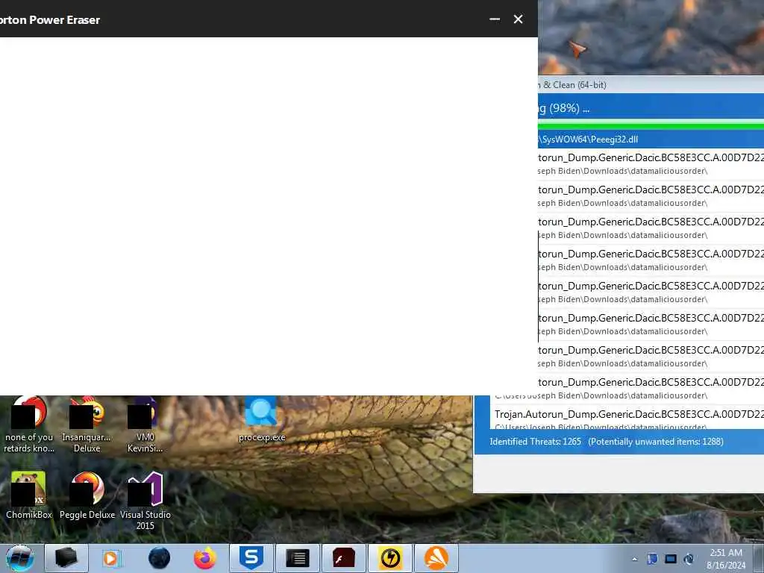Minimize the Norton Power Eraser window
The height and width of the screenshot is (573, 764).
(x=495, y=19)
